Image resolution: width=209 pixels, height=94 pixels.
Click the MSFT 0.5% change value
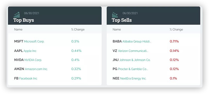75,41
